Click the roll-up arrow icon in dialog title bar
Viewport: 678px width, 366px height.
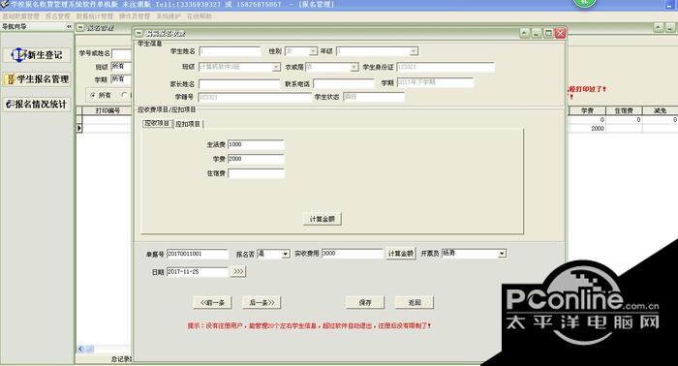click(x=525, y=33)
